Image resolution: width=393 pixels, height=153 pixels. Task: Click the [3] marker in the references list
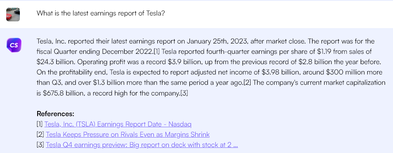(40, 145)
